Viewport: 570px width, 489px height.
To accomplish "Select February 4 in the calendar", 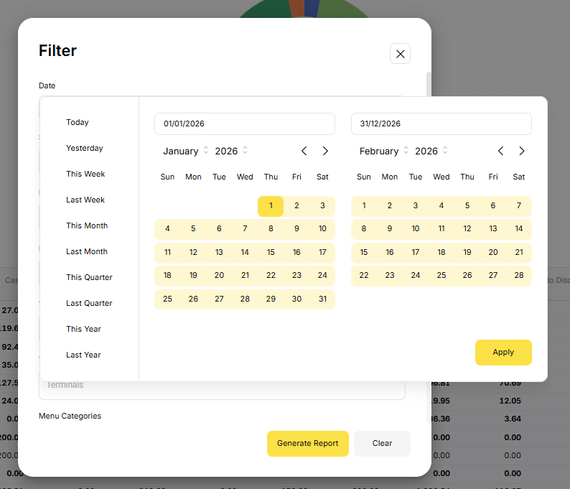I will pos(441,206).
